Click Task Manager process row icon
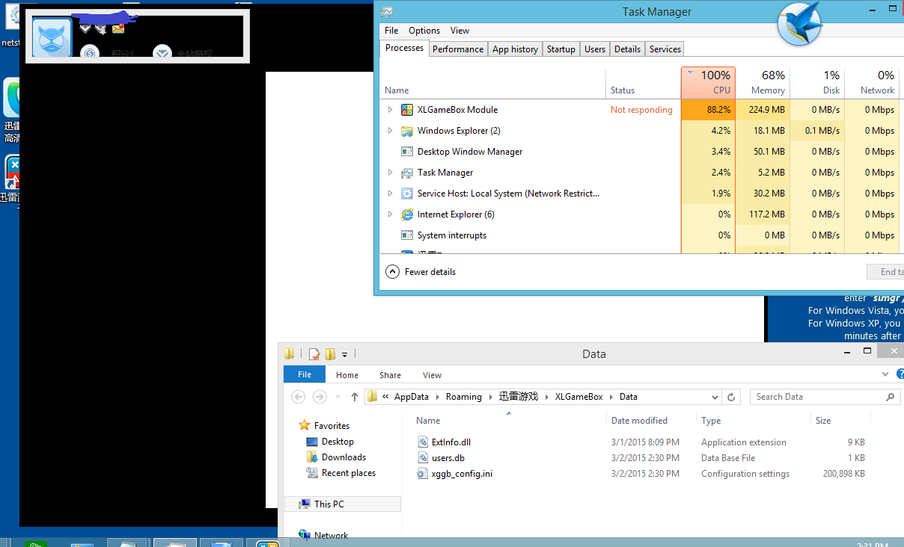The height and width of the screenshot is (547, 904). 407,173
